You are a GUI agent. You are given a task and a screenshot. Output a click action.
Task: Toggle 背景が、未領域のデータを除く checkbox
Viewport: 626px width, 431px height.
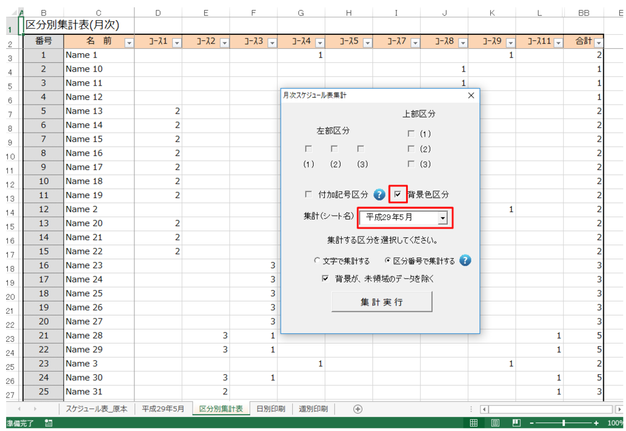(326, 278)
